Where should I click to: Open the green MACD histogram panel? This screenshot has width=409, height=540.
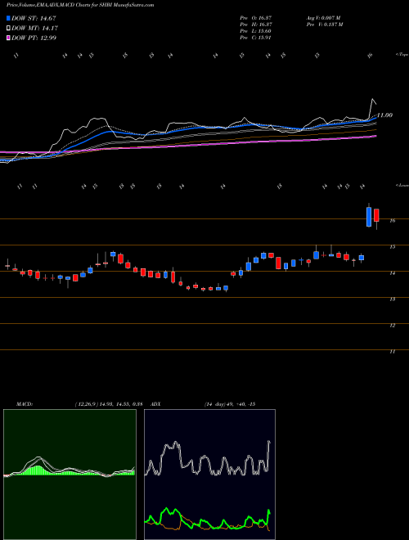(70, 475)
